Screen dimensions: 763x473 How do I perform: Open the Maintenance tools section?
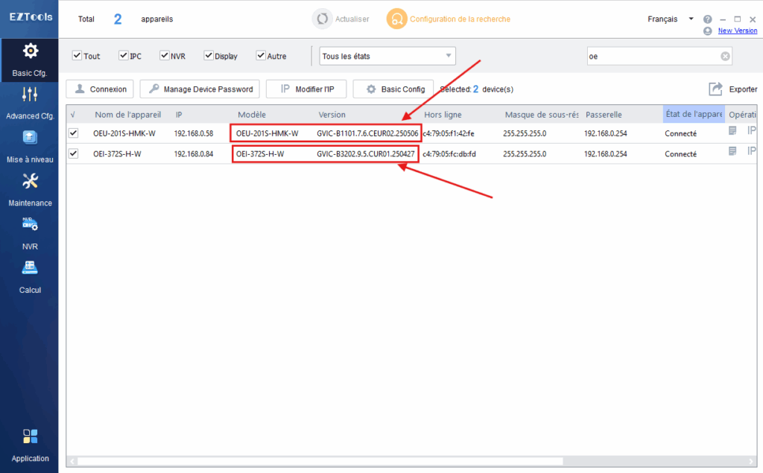point(30,190)
